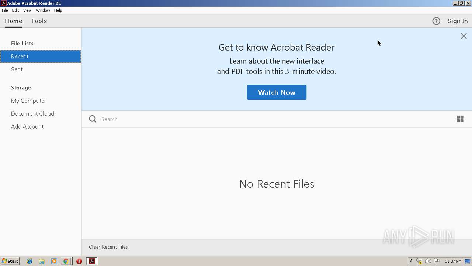Viewport: 472px width, 266px height.
Task: Click Sign In link
Action: click(x=458, y=21)
